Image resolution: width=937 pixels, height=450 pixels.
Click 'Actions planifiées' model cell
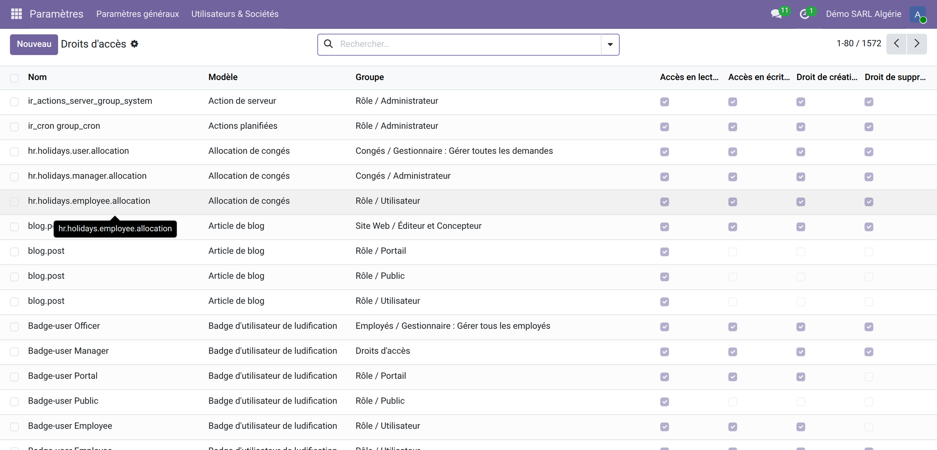coord(243,126)
